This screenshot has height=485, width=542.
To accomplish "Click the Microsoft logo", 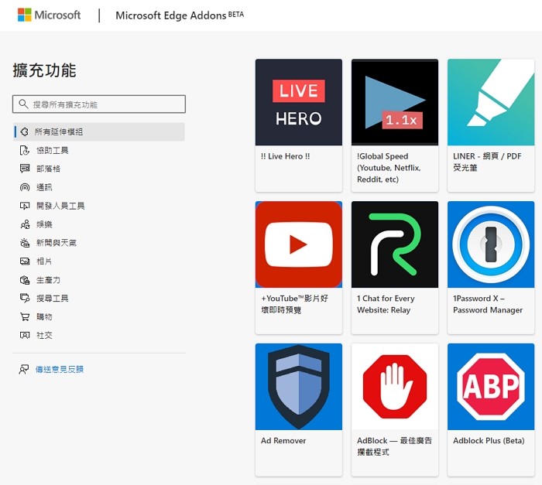I will [49, 15].
